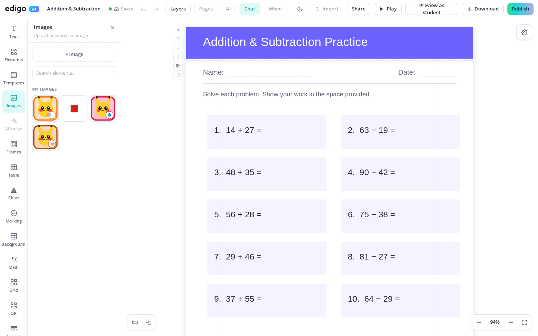Click the + Image upload button

[x=74, y=55]
